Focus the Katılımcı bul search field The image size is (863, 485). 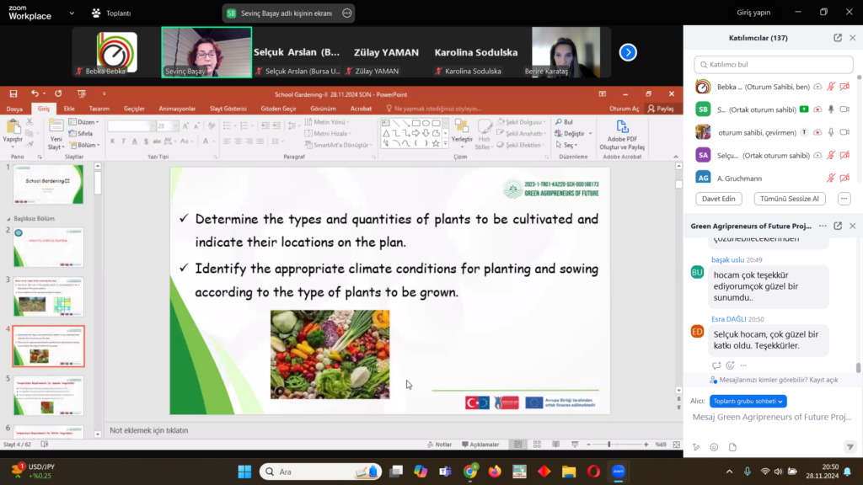(772, 64)
